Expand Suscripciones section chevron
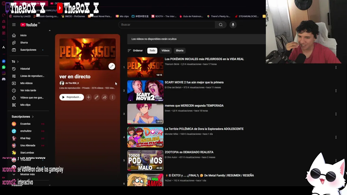 (33, 117)
